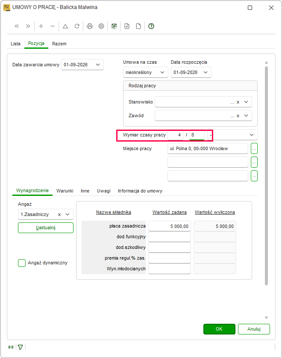
Task: Cancel with the Anuluj button
Action: (x=254, y=329)
